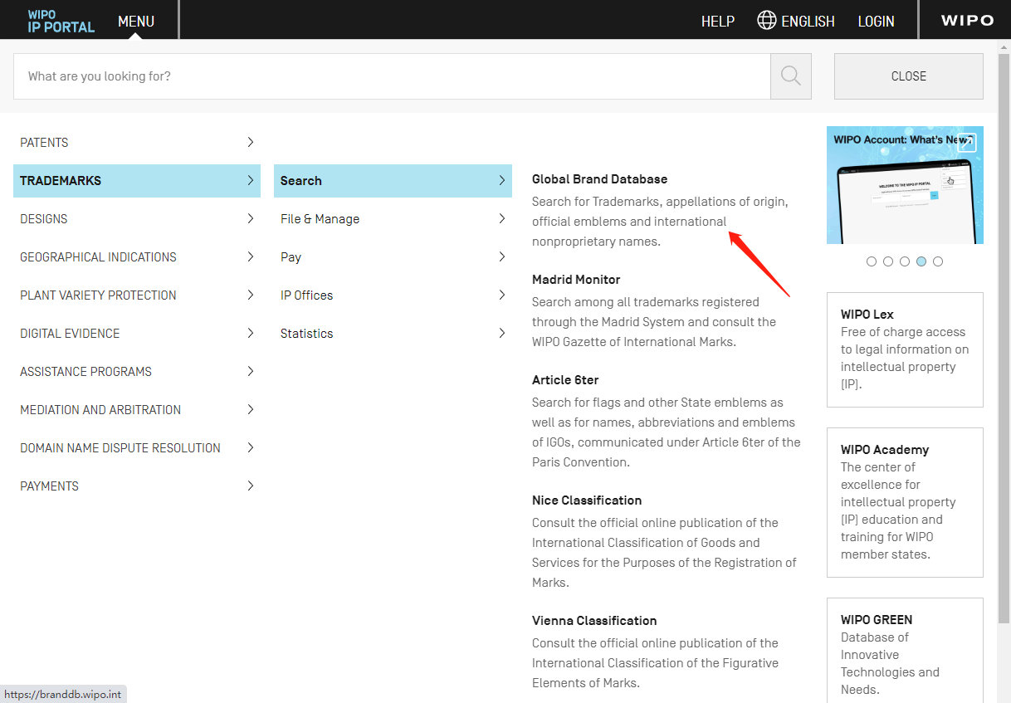Click the WIPO logo at top right

[967, 21]
